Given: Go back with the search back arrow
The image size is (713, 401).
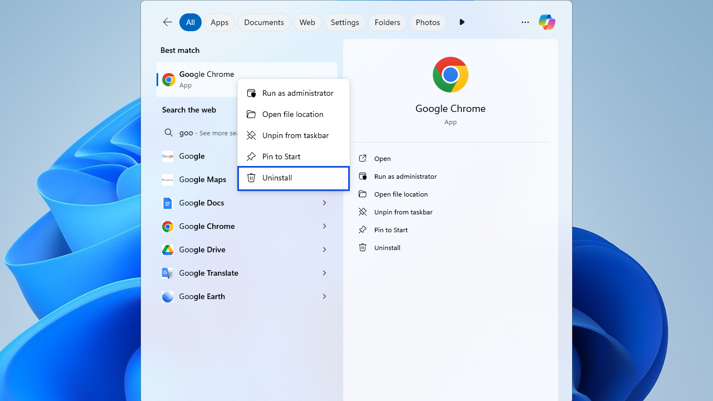Looking at the screenshot, I should [x=167, y=22].
